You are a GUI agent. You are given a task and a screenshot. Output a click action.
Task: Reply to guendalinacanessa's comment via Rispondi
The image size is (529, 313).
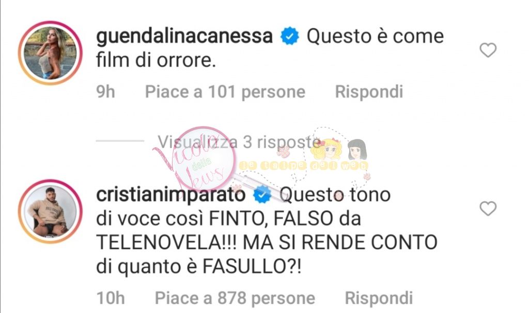coord(369,92)
